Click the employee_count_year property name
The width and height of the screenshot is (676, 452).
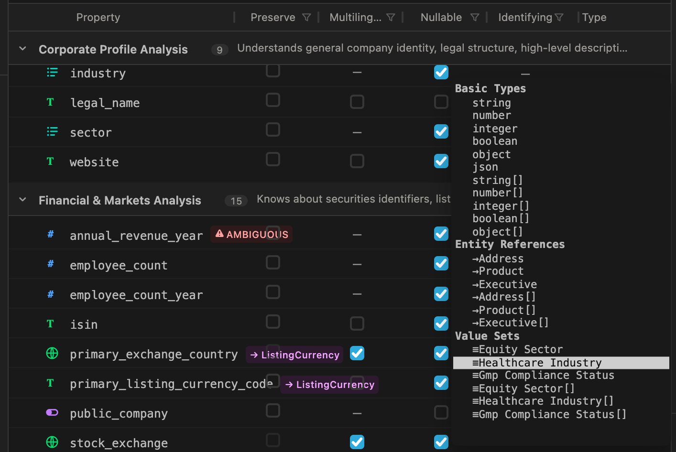[x=136, y=295]
